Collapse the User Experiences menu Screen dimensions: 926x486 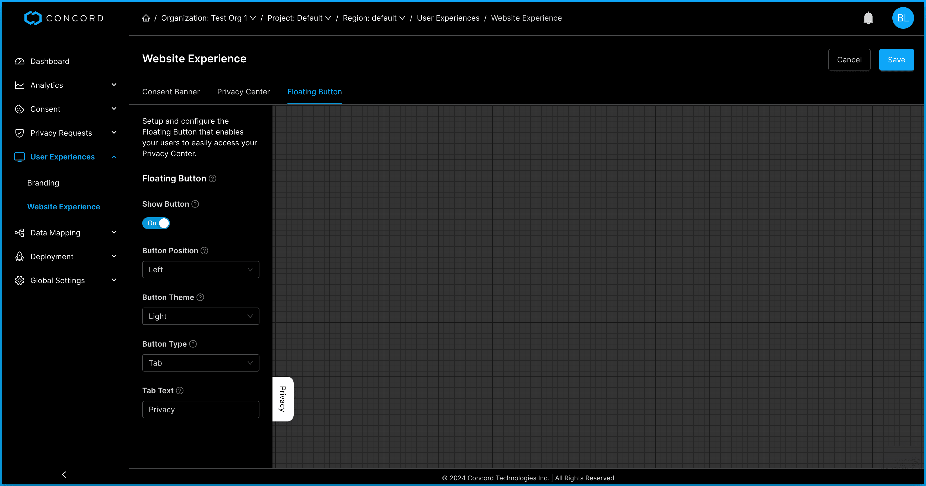[x=114, y=157]
